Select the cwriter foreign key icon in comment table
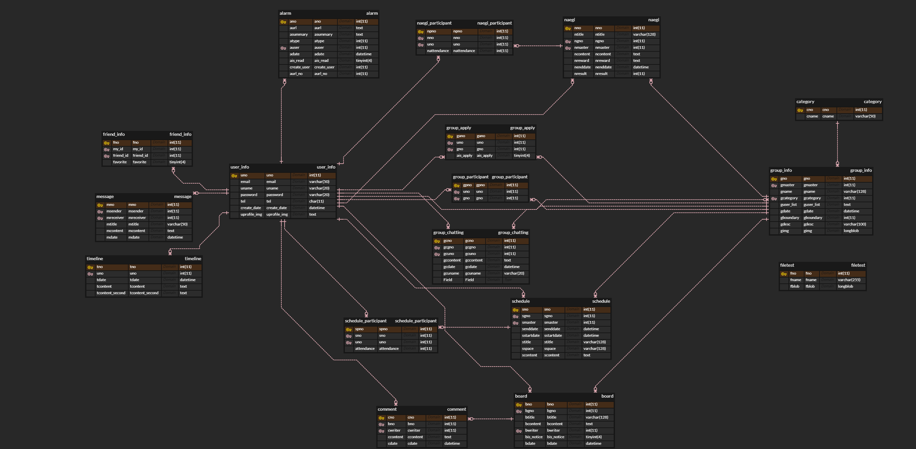The width and height of the screenshot is (916, 449). 381,431
